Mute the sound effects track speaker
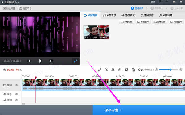 17,100
